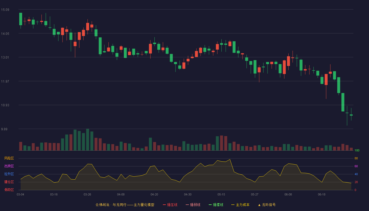The width and height of the screenshot is (369, 211).
Task: Click the 20 indicator scale value
Action: [356, 182]
